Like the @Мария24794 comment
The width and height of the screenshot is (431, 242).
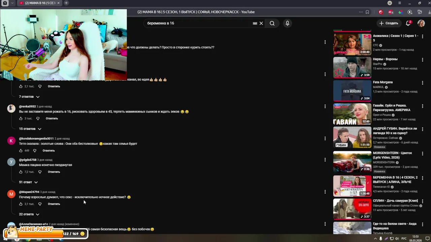point(21,204)
